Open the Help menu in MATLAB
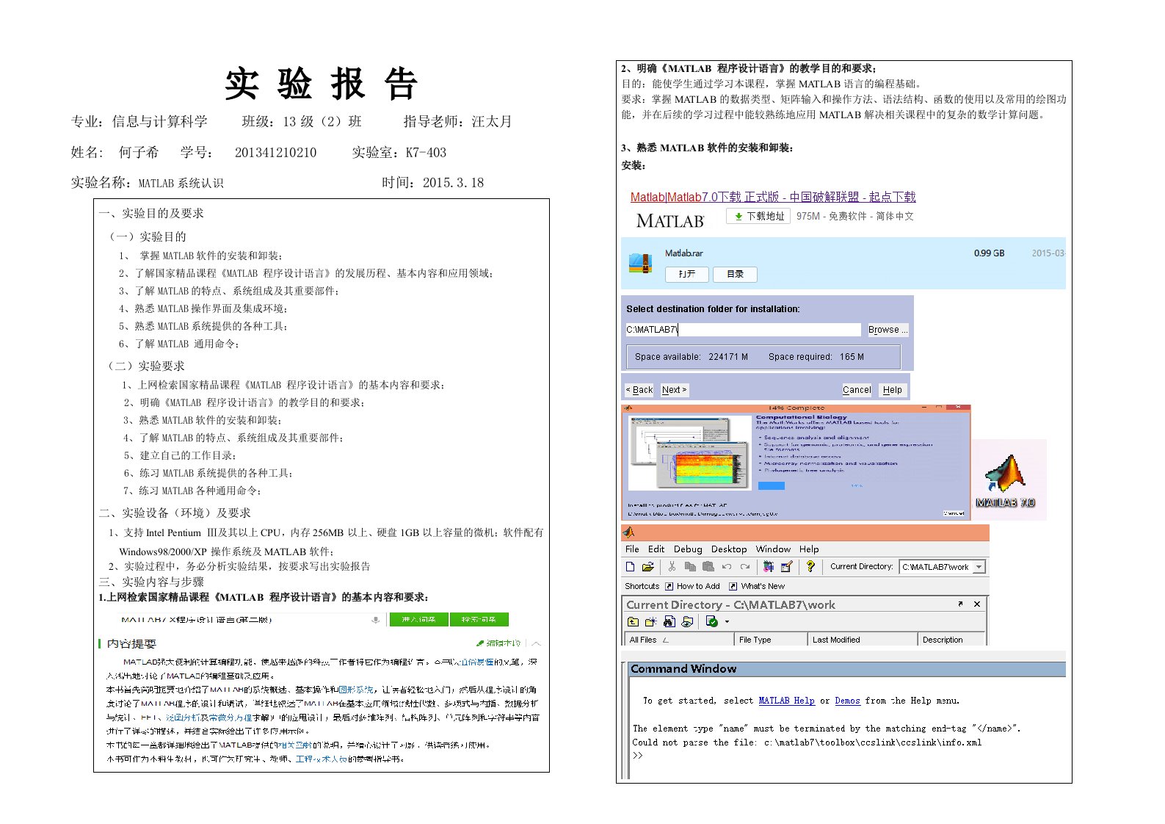 (809, 549)
